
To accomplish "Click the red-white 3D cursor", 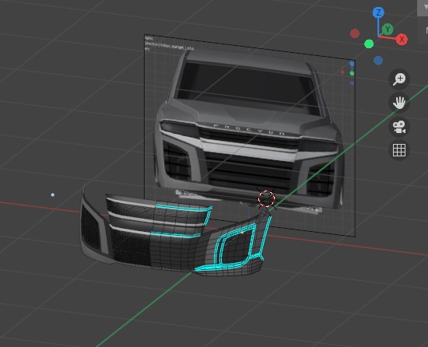I will point(266,198).
